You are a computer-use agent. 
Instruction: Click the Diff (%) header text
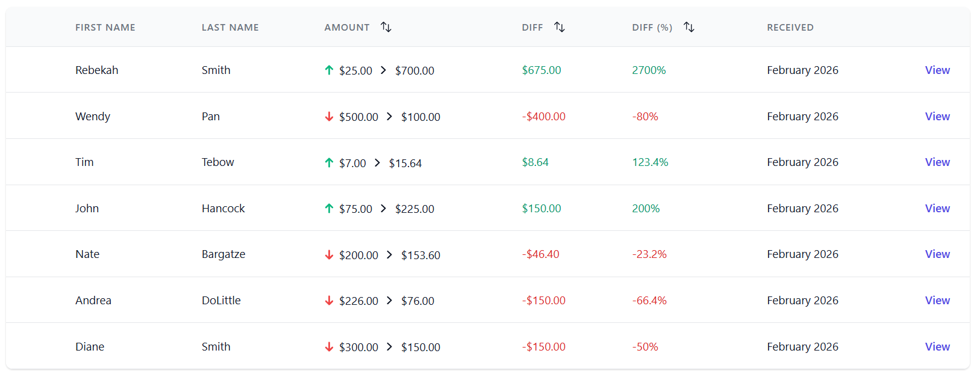(652, 28)
